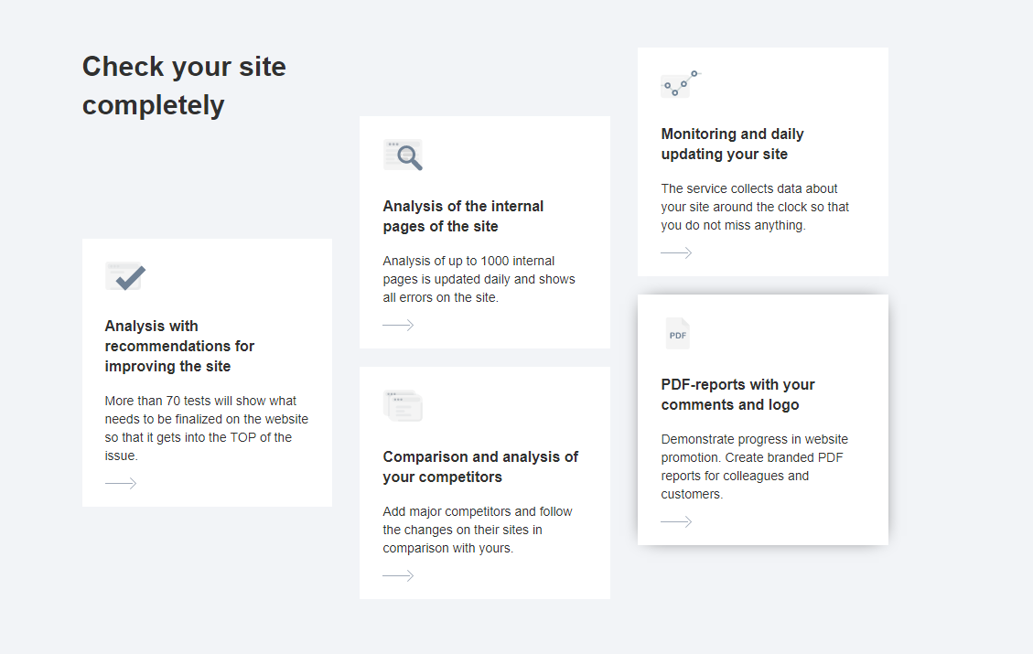Open the 'Analysis with recommendations for improving the site' link

[x=179, y=346]
